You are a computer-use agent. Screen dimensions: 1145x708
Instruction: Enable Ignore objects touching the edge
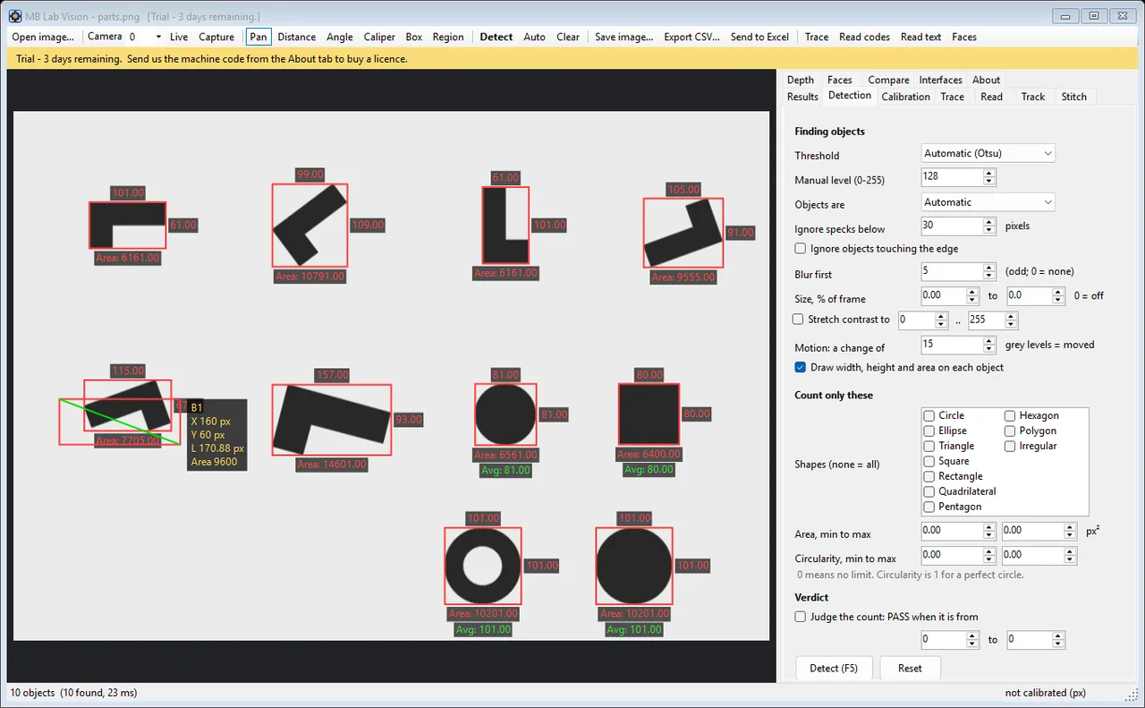tap(801, 249)
